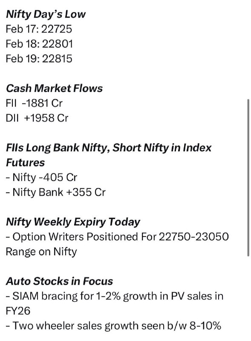Click the Auto Stocks in Focus heading
251x341 pixels.
[x=59, y=281]
